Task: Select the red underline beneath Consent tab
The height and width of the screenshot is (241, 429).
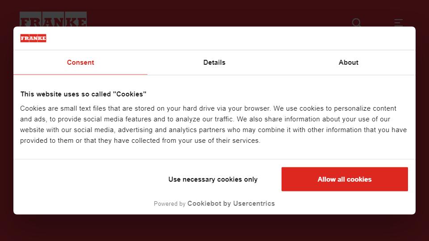Action: tap(80, 75)
